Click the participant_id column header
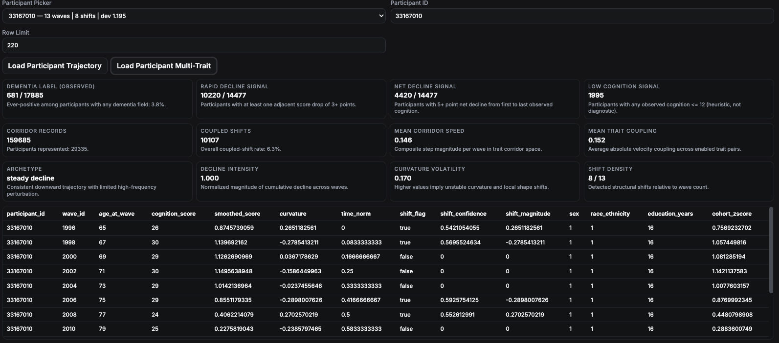 [25, 214]
